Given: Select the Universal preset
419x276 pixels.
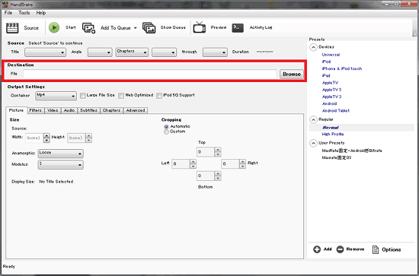Looking at the screenshot, I should [331, 55].
